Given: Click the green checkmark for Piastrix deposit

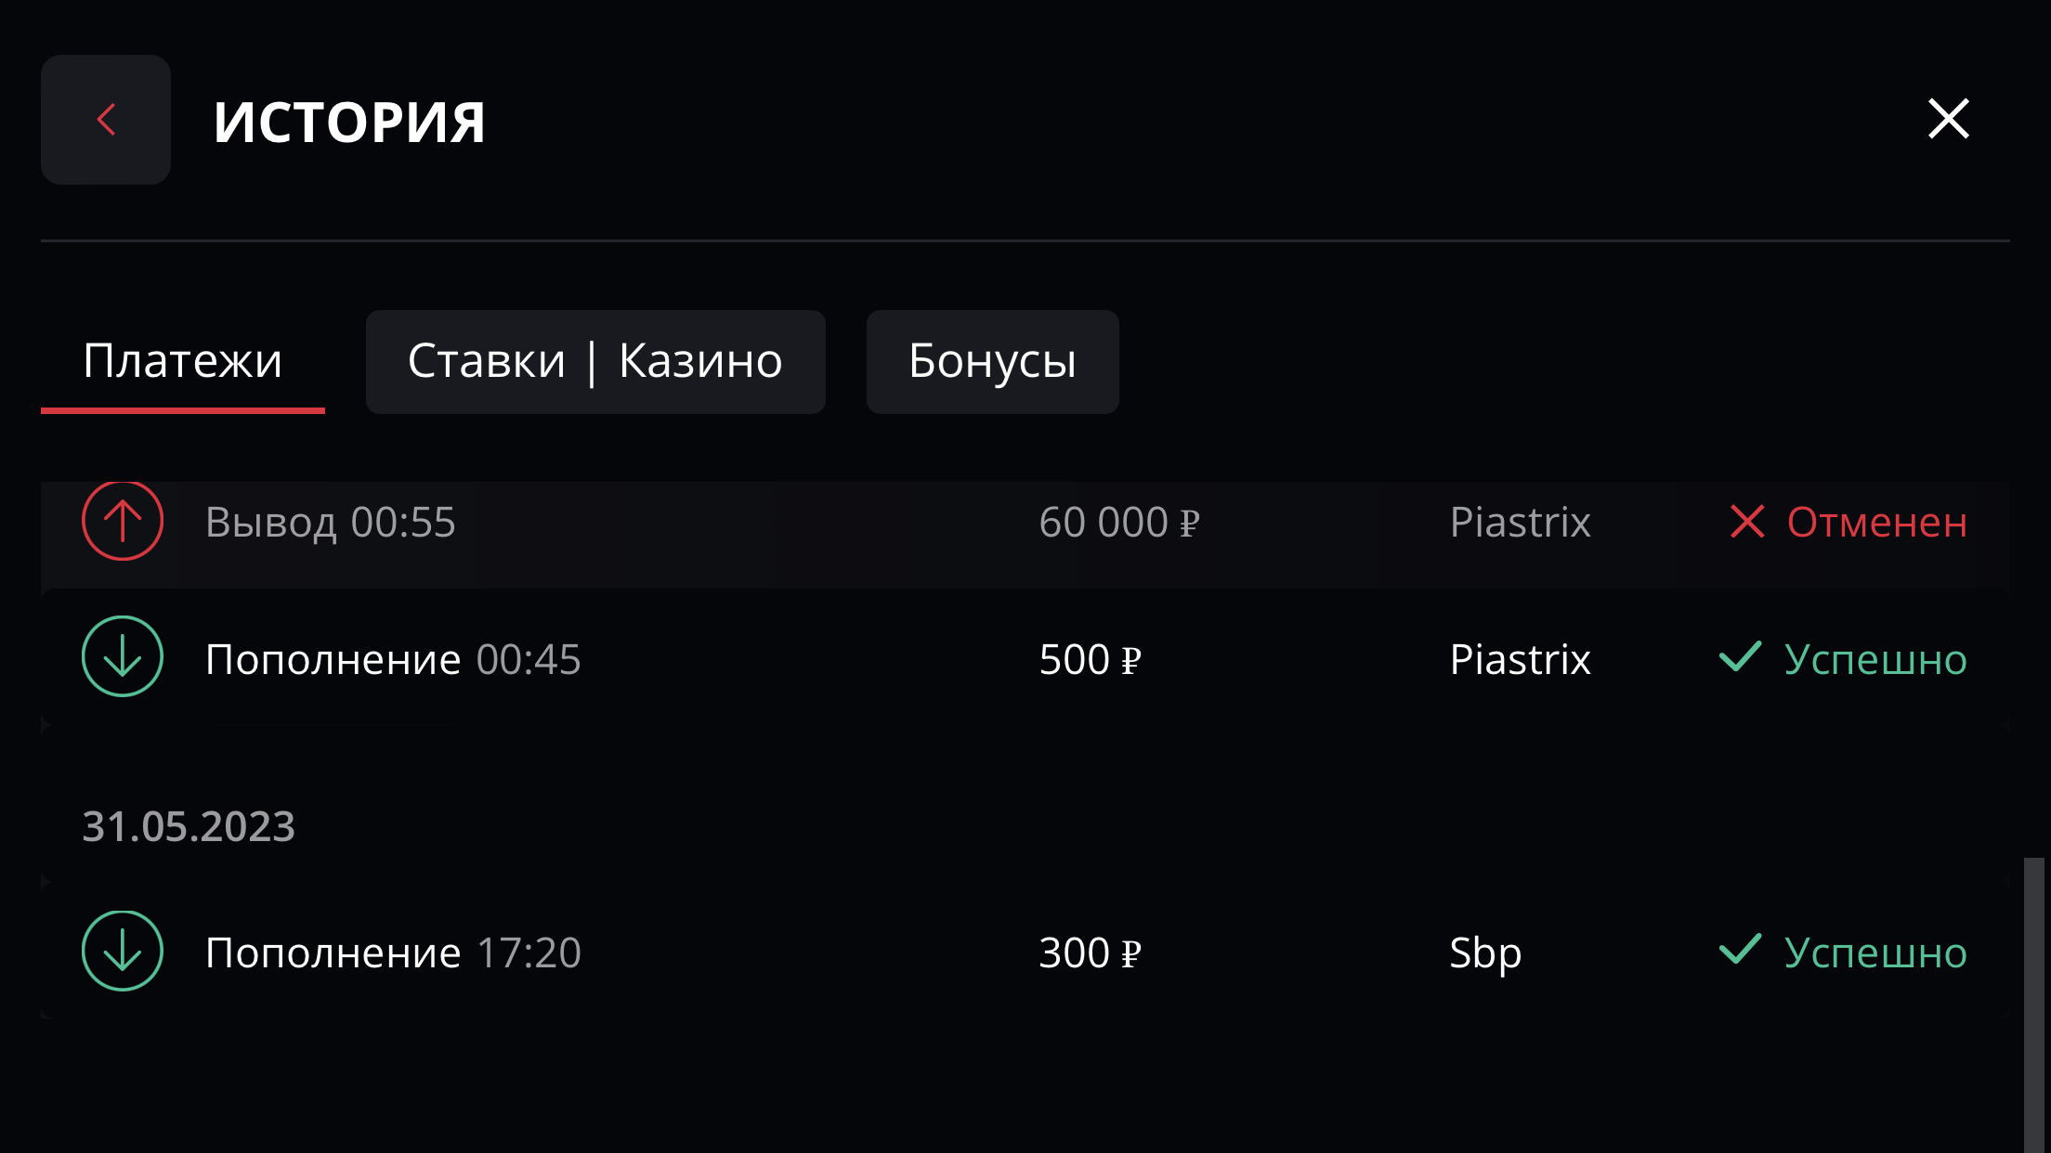Looking at the screenshot, I should pyautogui.click(x=1740, y=656).
